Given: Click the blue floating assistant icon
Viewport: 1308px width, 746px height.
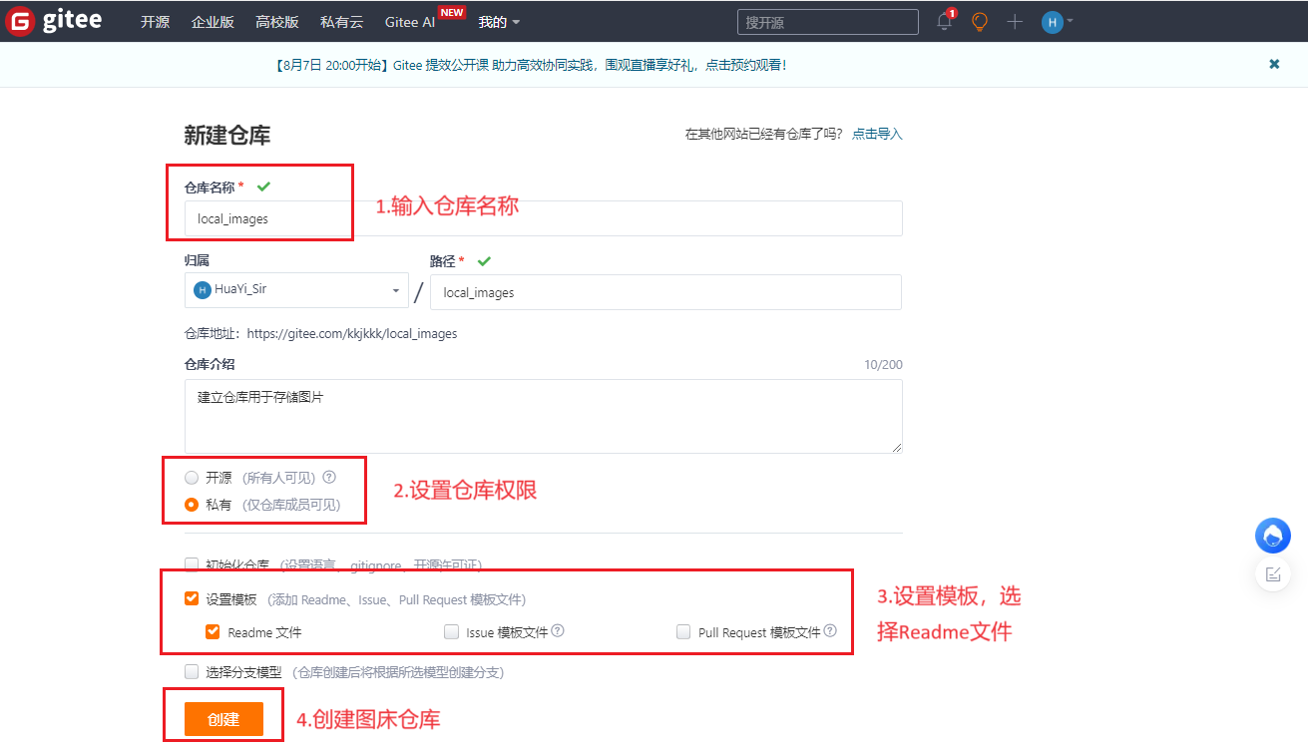Looking at the screenshot, I should 1273,536.
